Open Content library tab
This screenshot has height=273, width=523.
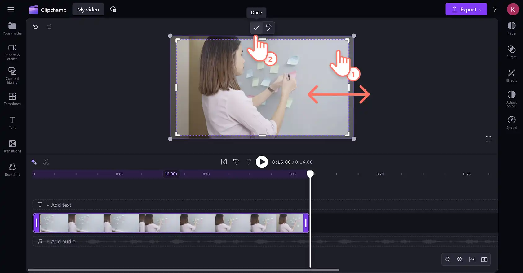pos(12,76)
